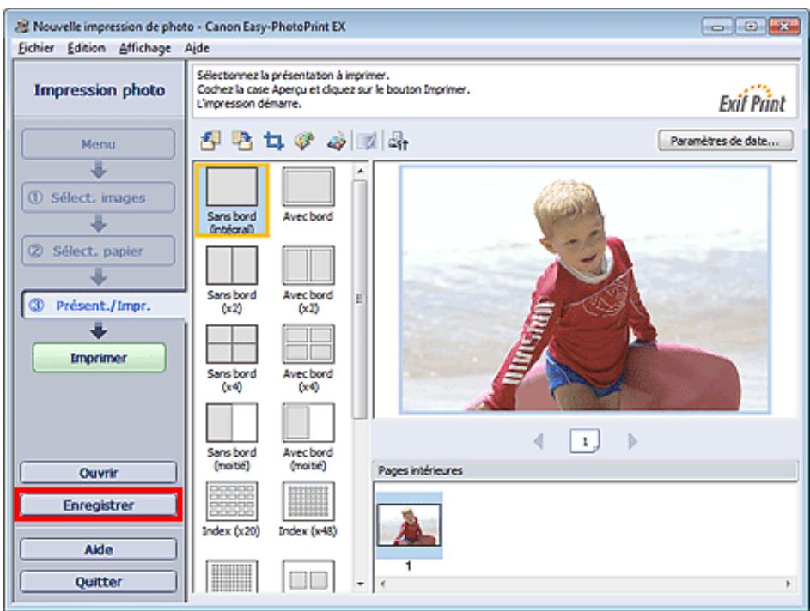Open image correction palette tool

(305, 141)
